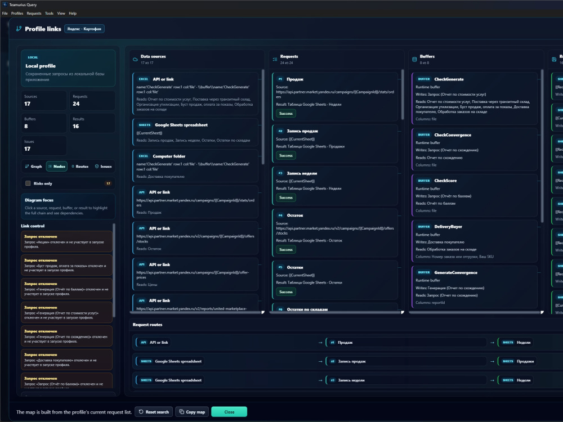Image resolution: width=563 pixels, height=422 pixels.
Task: Switch to the Graph view tab
Action: pos(33,166)
